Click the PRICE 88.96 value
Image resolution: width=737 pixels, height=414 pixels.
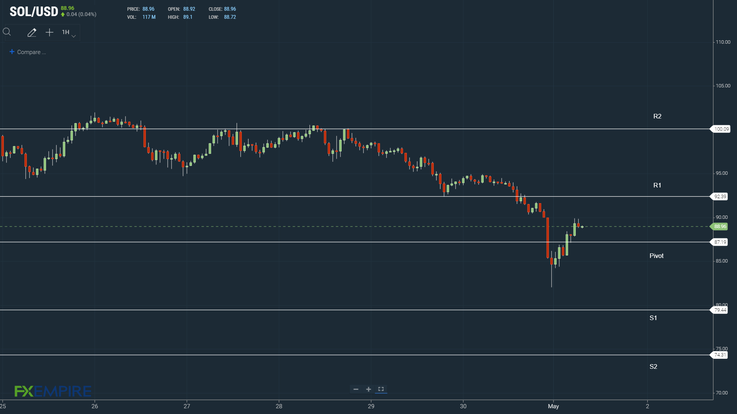point(149,9)
